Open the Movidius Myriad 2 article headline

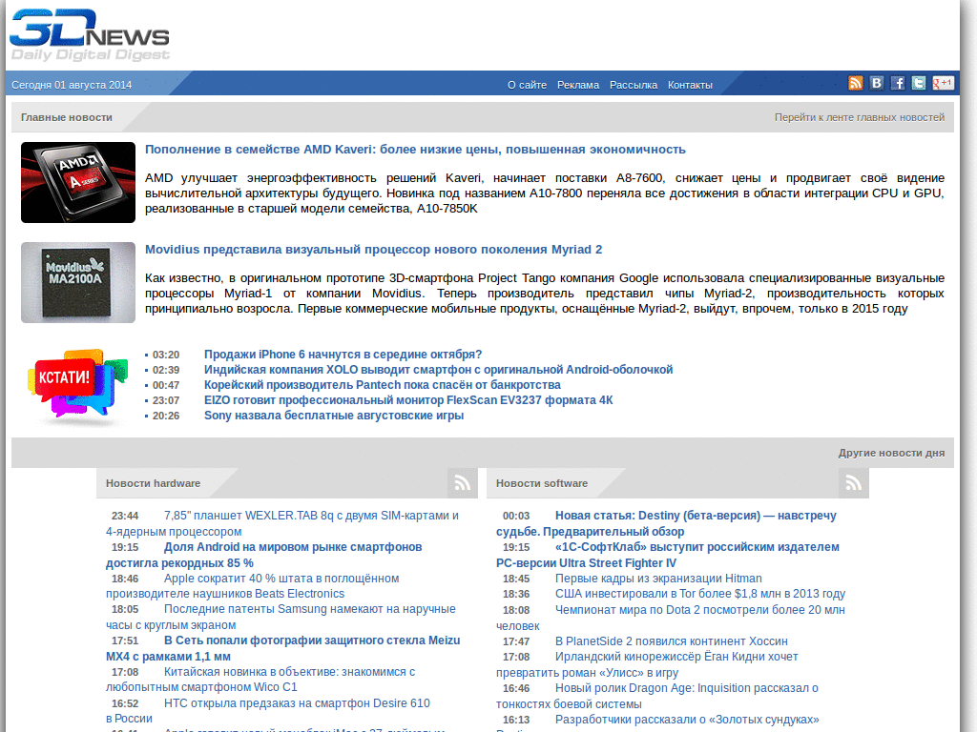pos(373,249)
